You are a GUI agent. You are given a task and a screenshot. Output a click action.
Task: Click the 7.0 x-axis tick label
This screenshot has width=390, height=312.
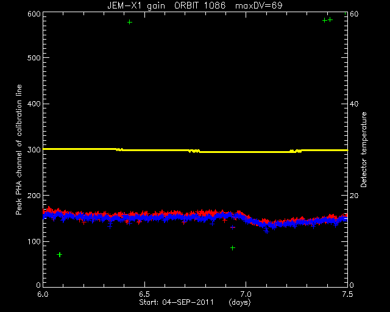(x=246, y=294)
